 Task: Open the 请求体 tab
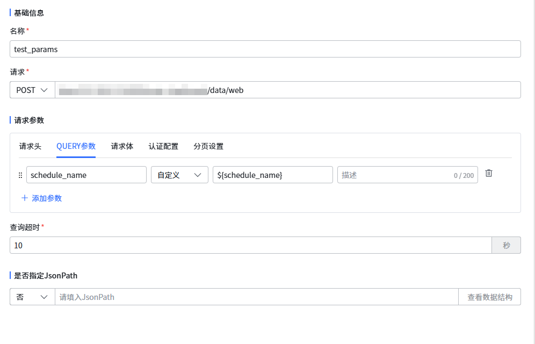click(122, 146)
